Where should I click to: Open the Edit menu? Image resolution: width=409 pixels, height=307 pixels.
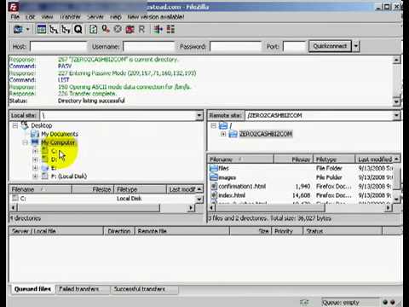pyautogui.click(x=30, y=17)
